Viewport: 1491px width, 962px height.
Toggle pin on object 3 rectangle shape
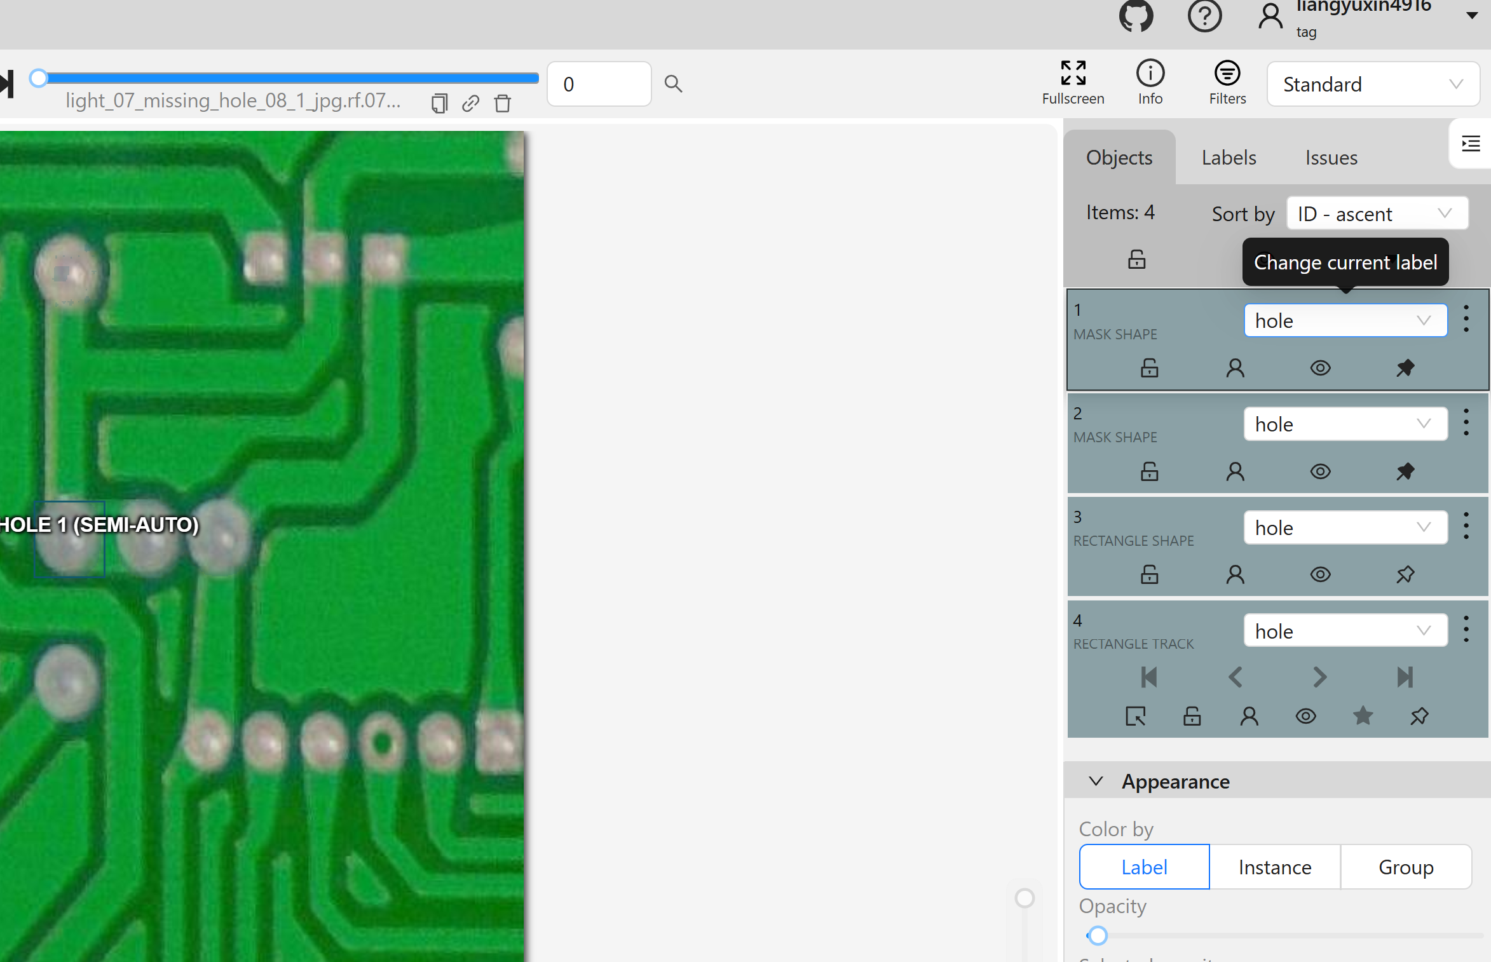(1405, 574)
